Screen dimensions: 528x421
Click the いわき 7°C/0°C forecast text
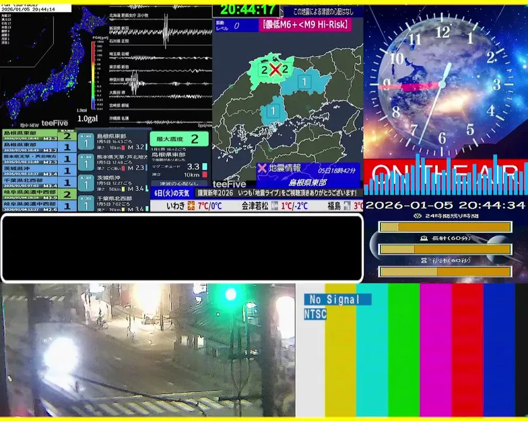point(194,206)
